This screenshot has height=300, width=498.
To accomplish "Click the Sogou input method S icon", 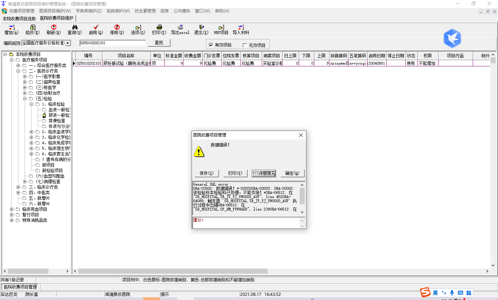I will [425, 292].
